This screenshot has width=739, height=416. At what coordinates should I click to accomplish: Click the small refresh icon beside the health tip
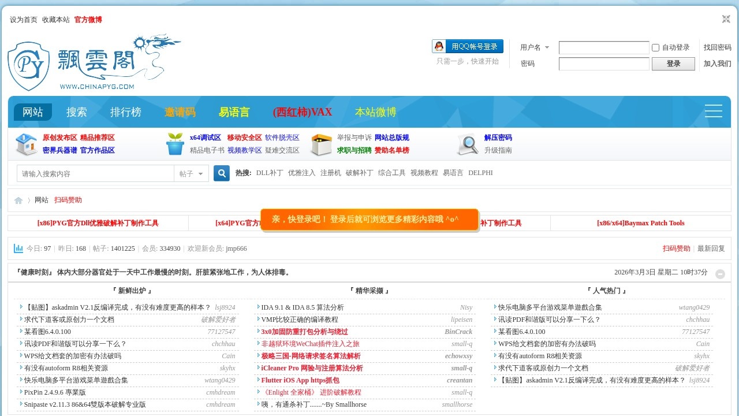pyautogui.click(x=720, y=274)
